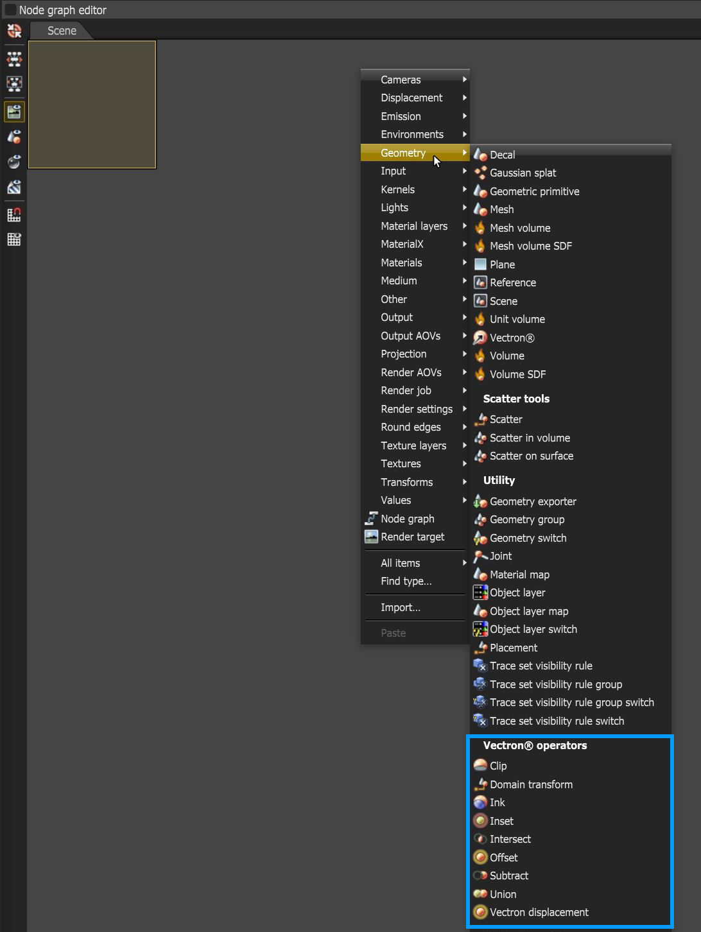Select Vectron displacement

click(x=571, y=912)
